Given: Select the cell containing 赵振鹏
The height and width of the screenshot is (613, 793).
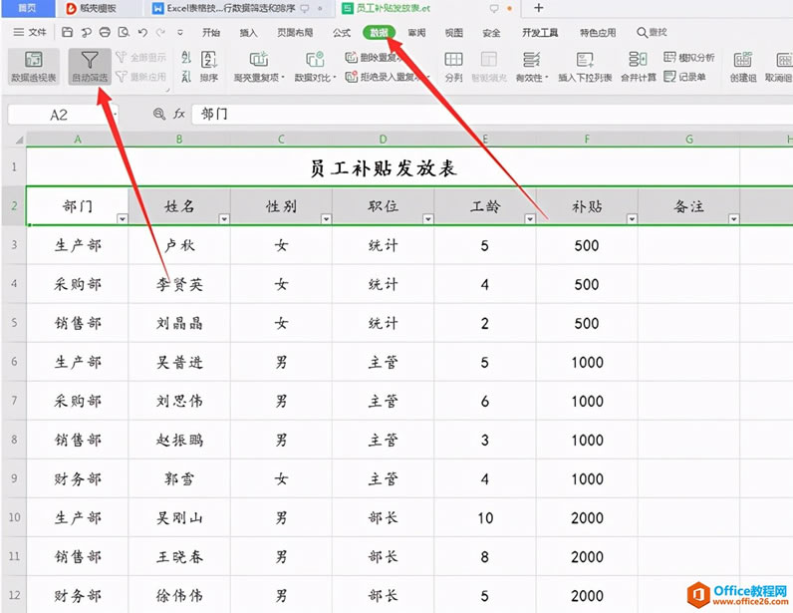Looking at the screenshot, I should [179, 440].
